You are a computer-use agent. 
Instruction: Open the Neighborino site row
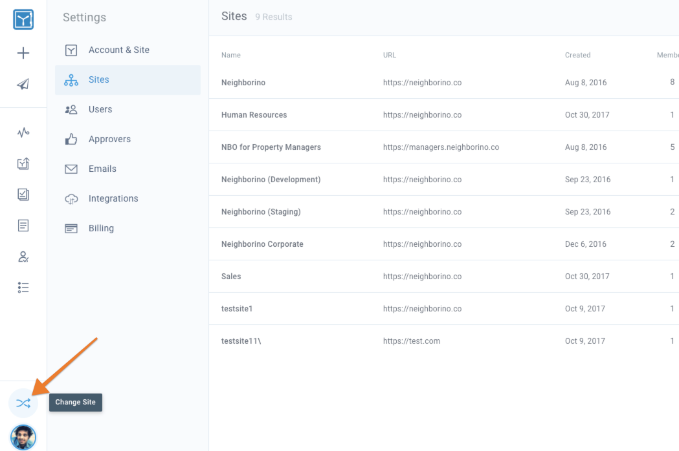pyautogui.click(x=444, y=83)
